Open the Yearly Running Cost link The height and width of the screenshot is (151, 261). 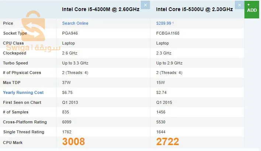tap(23, 92)
